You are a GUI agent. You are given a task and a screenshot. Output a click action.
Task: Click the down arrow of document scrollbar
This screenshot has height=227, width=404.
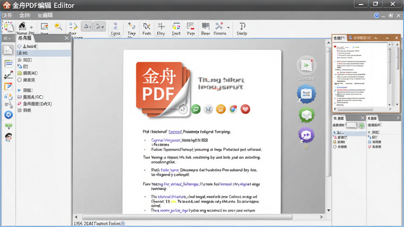[x=329, y=210]
